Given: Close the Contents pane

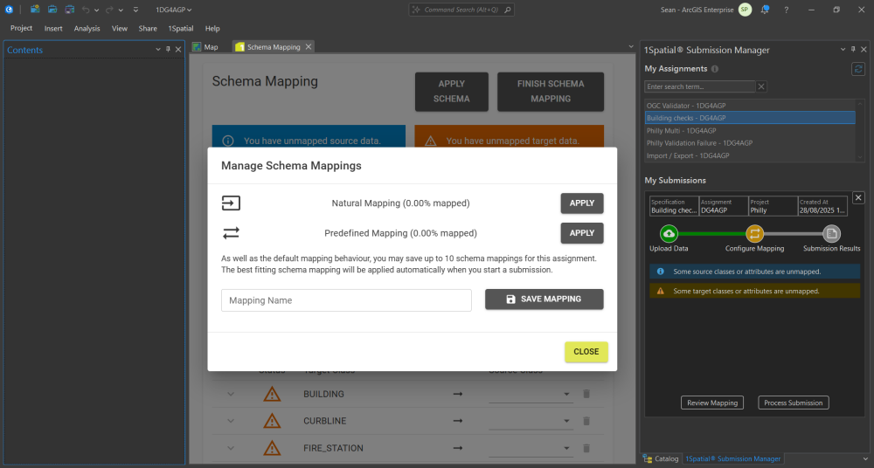Looking at the screenshot, I should [x=178, y=50].
